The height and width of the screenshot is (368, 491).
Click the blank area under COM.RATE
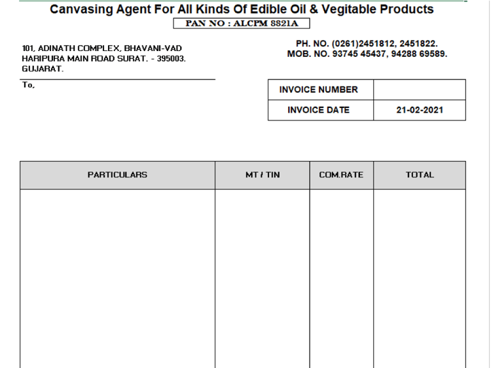pos(341,279)
